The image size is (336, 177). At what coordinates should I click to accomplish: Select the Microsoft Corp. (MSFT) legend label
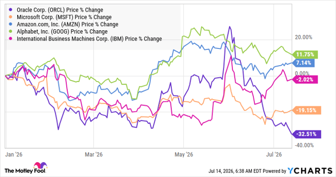pyautogui.click(x=64, y=17)
